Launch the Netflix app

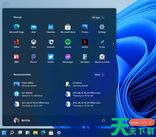(85, 43)
